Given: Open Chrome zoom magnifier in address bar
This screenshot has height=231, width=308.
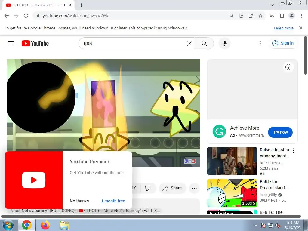Looking at the screenshot, I should [231, 16].
